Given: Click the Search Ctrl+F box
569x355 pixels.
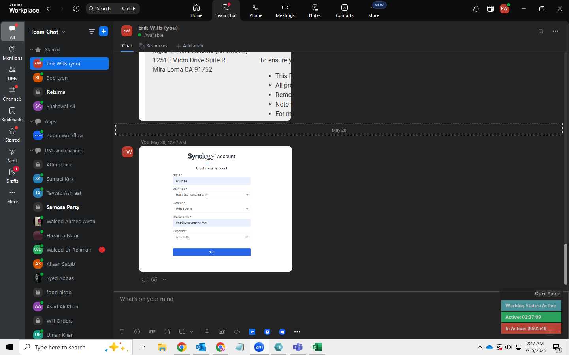Looking at the screenshot, I should point(113,9).
